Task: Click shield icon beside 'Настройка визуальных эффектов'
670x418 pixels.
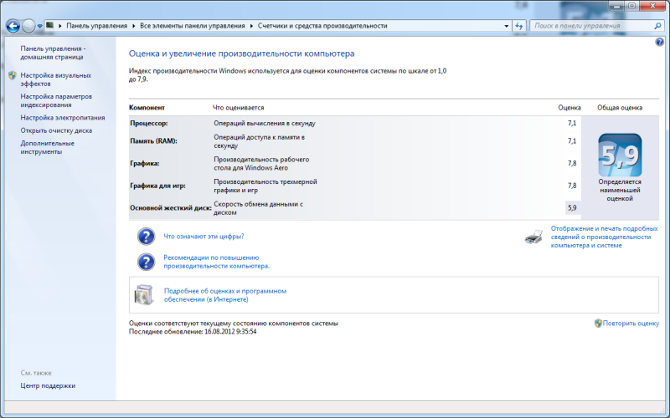Action: (12, 75)
